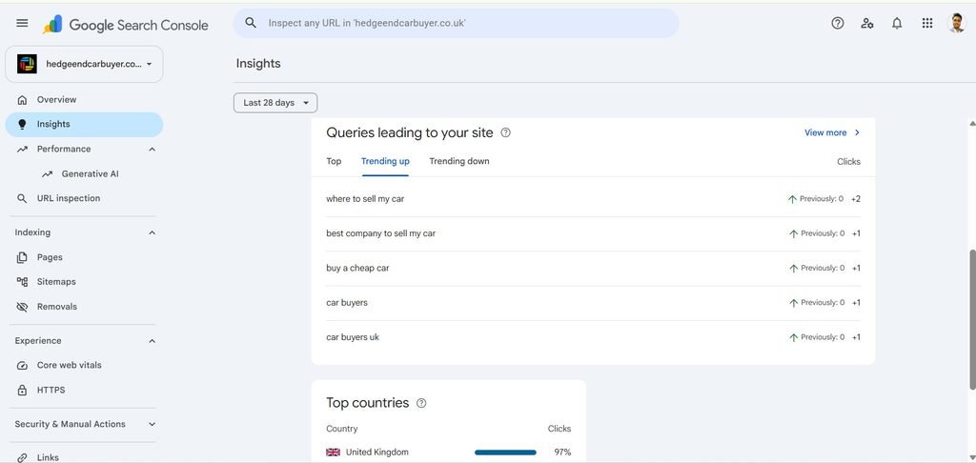Click the Insights page heading

pyautogui.click(x=258, y=64)
